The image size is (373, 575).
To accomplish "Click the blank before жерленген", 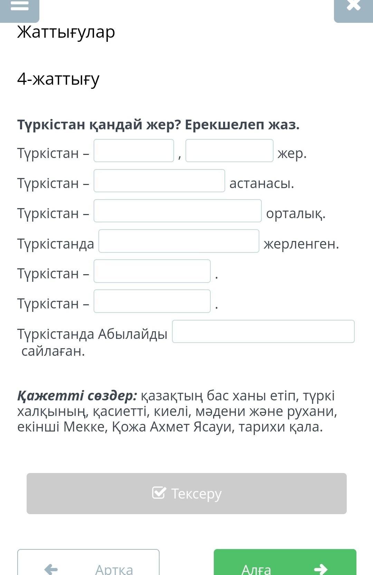I will click(179, 241).
